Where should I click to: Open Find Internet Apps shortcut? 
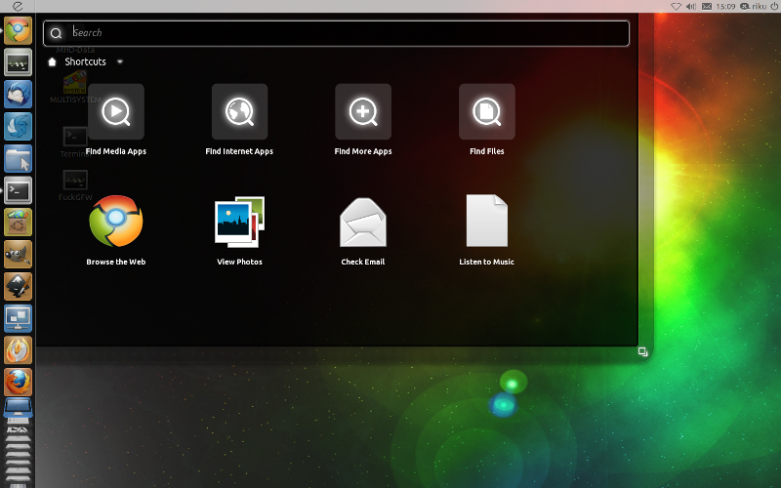coord(239,119)
